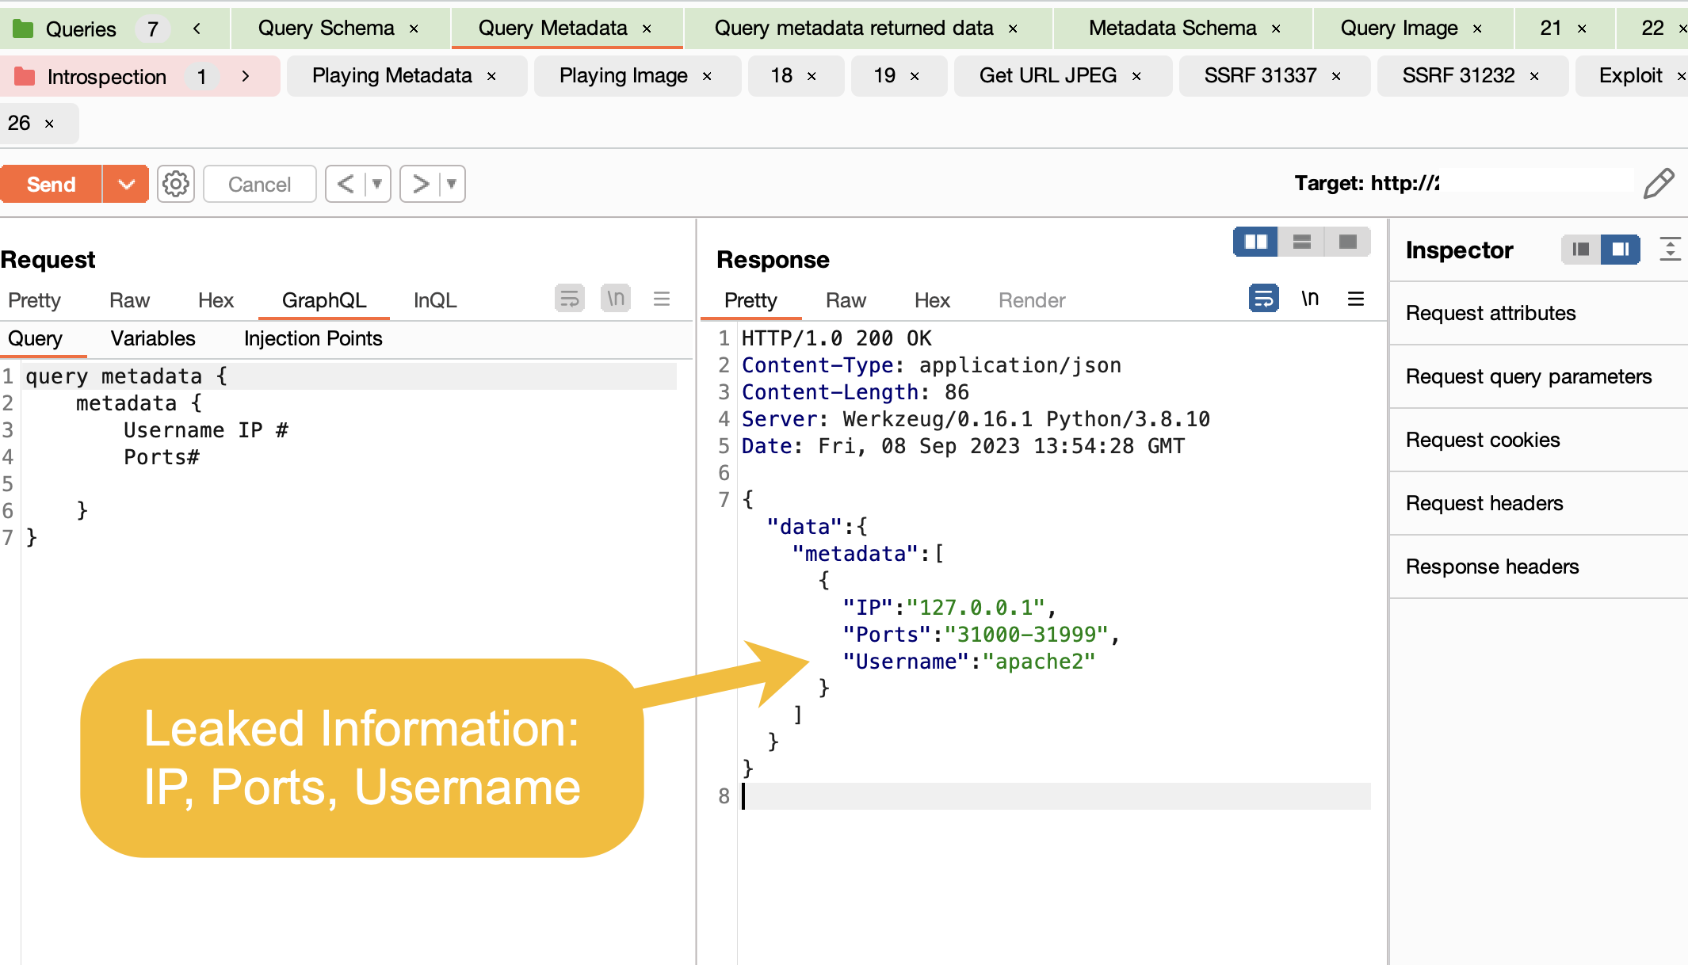This screenshot has height=965, width=1688.
Task: Open history forward dropdown arrow
Action: [x=452, y=184]
